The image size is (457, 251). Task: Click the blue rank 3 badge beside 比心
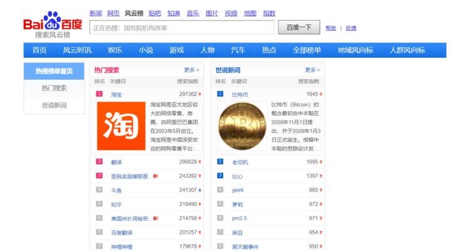[220, 176]
